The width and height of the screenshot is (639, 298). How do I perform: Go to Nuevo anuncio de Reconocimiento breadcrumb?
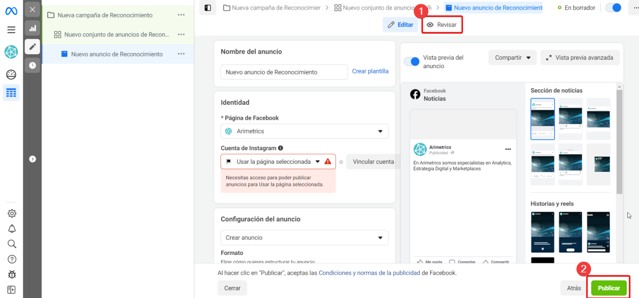click(493, 7)
